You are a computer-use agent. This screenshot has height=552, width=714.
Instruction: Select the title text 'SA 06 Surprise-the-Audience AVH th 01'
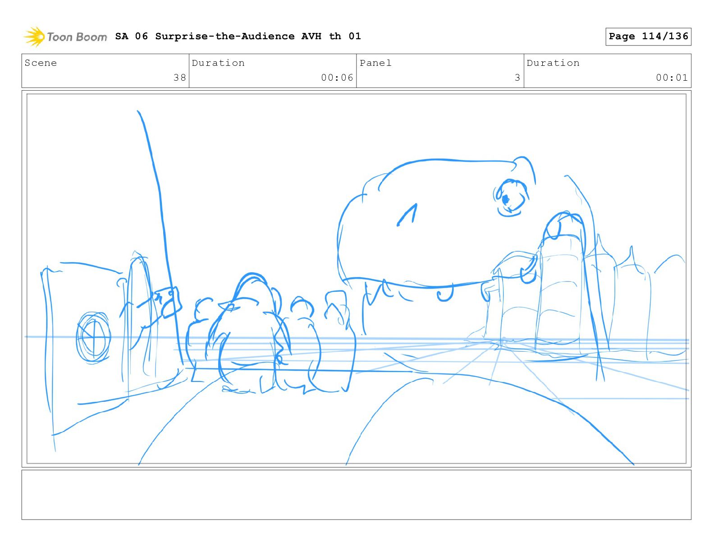[x=238, y=36]
